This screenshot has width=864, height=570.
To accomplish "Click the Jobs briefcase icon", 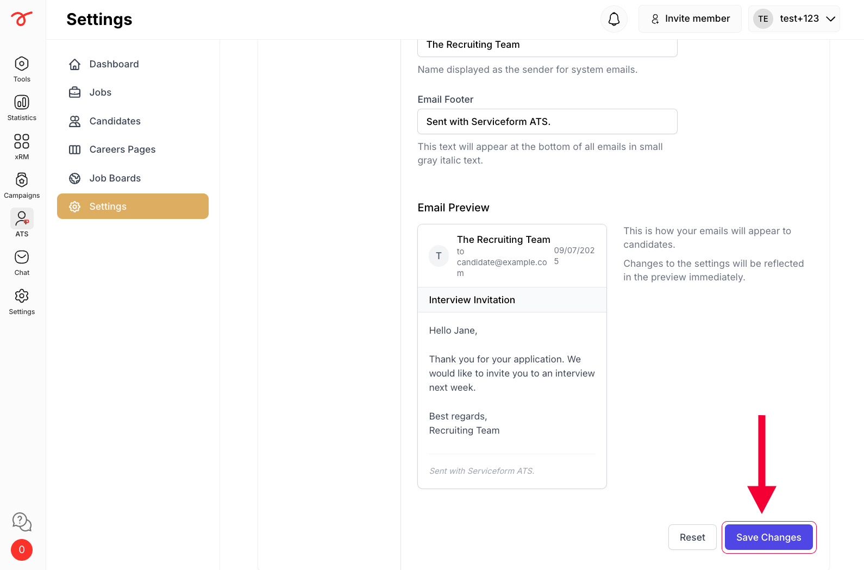I will (x=75, y=92).
